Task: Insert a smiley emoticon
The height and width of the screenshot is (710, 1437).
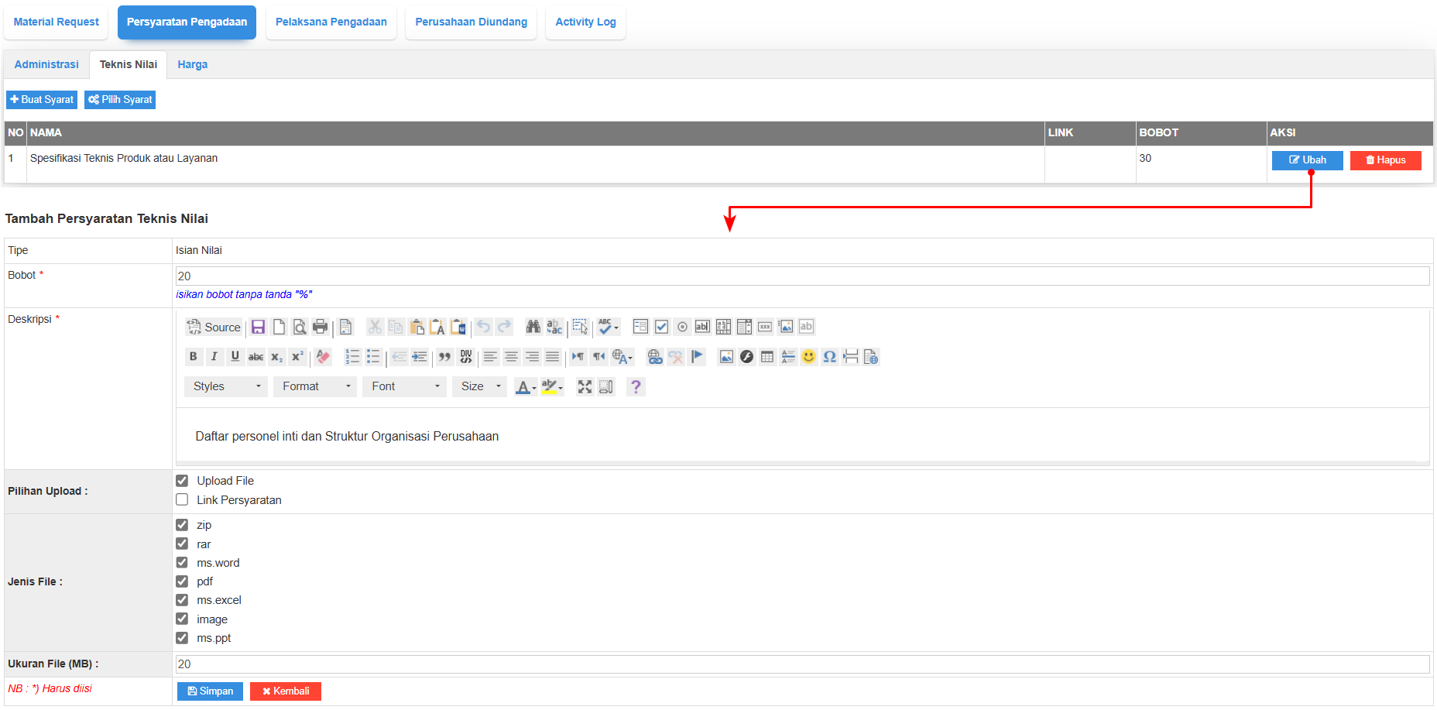Action: 808,357
